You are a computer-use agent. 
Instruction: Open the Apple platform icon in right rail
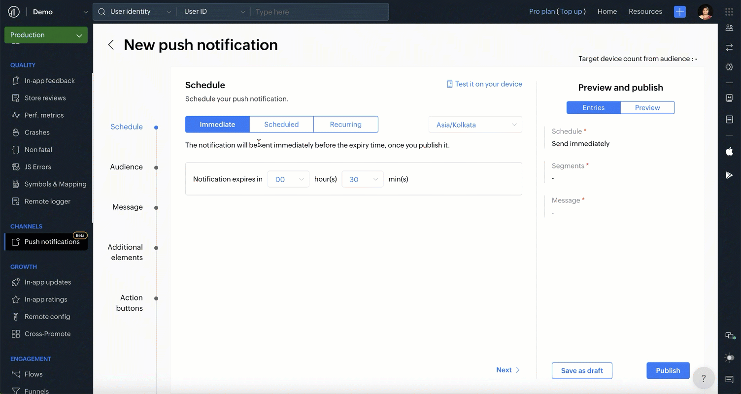(729, 152)
